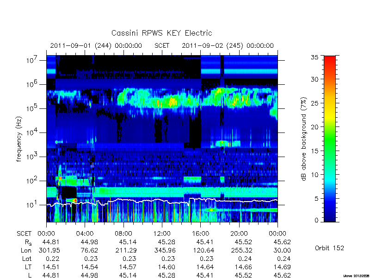The height and width of the screenshot is (278, 370).
Task: Click the 10^2 frequency tick label
Action: point(32,180)
